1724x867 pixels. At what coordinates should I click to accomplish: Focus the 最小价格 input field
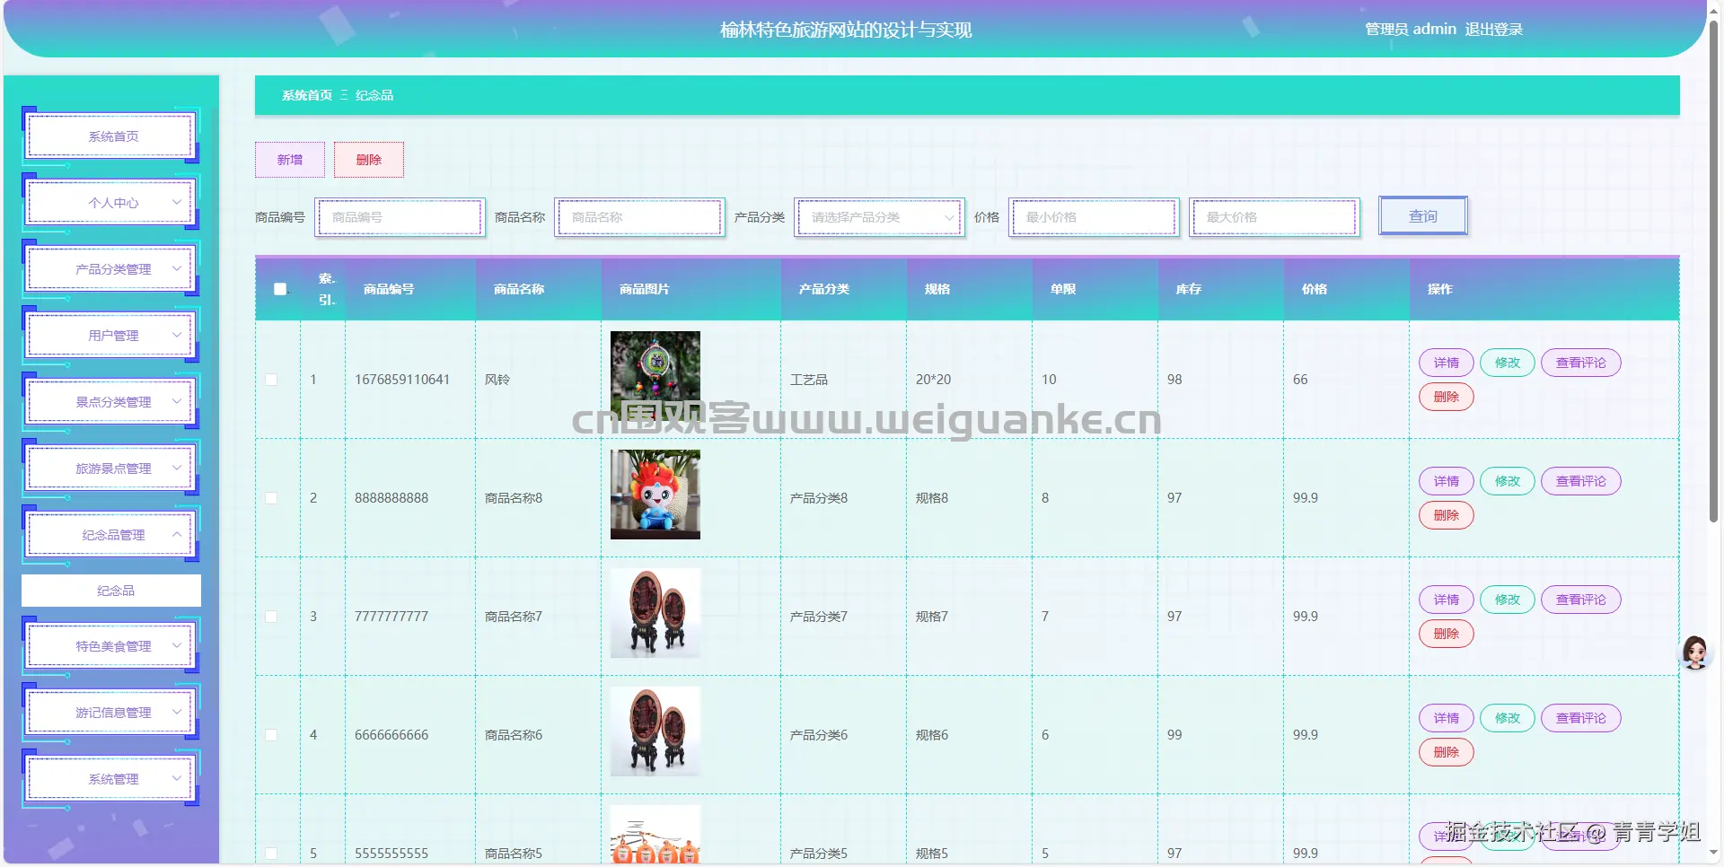pos(1094,217)
